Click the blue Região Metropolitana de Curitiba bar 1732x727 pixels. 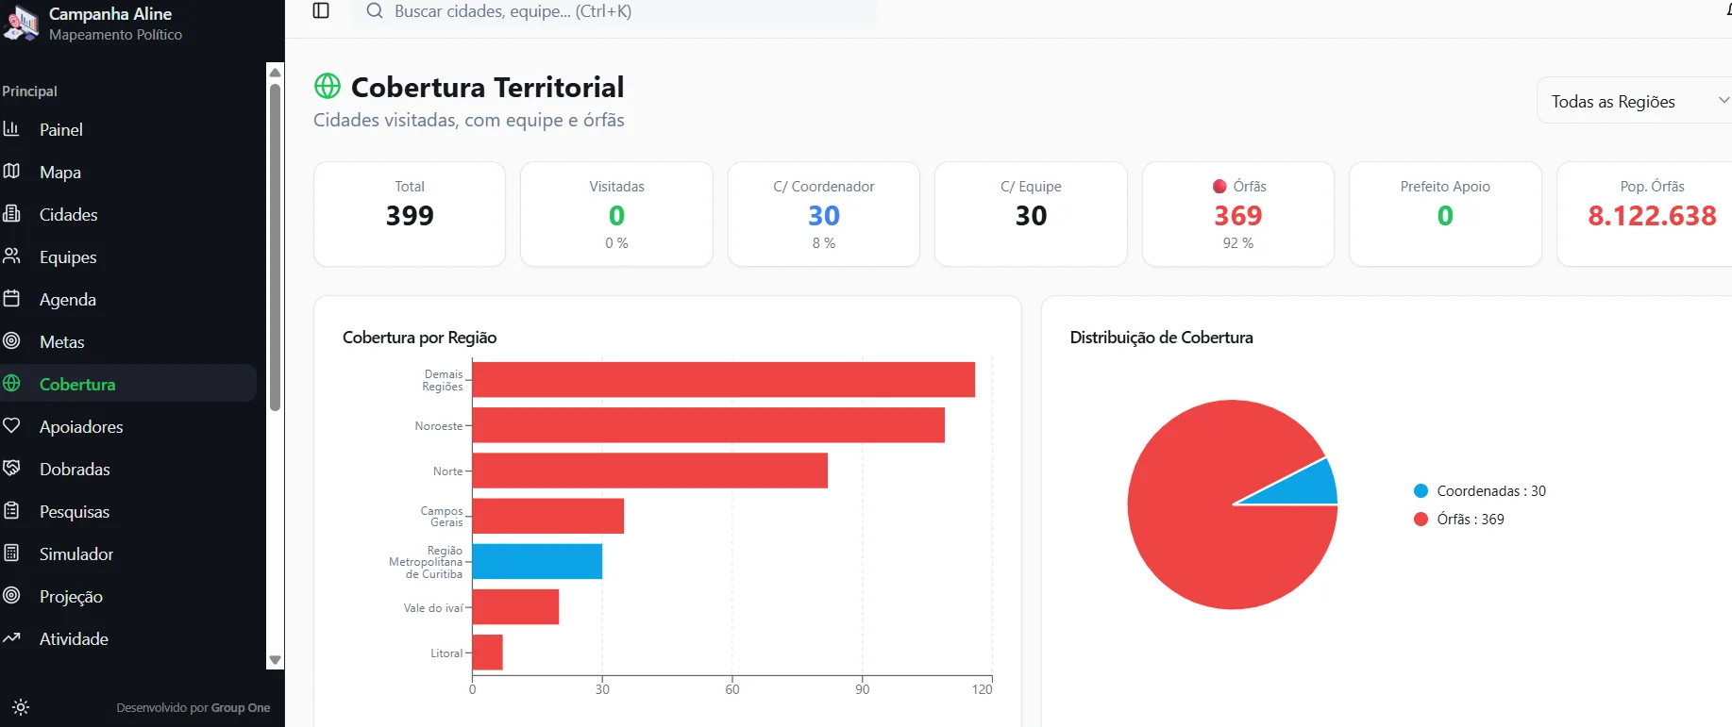pos(537,561)
